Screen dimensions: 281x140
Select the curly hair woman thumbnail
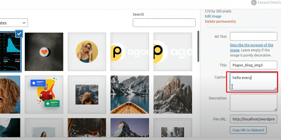[10, 95]
